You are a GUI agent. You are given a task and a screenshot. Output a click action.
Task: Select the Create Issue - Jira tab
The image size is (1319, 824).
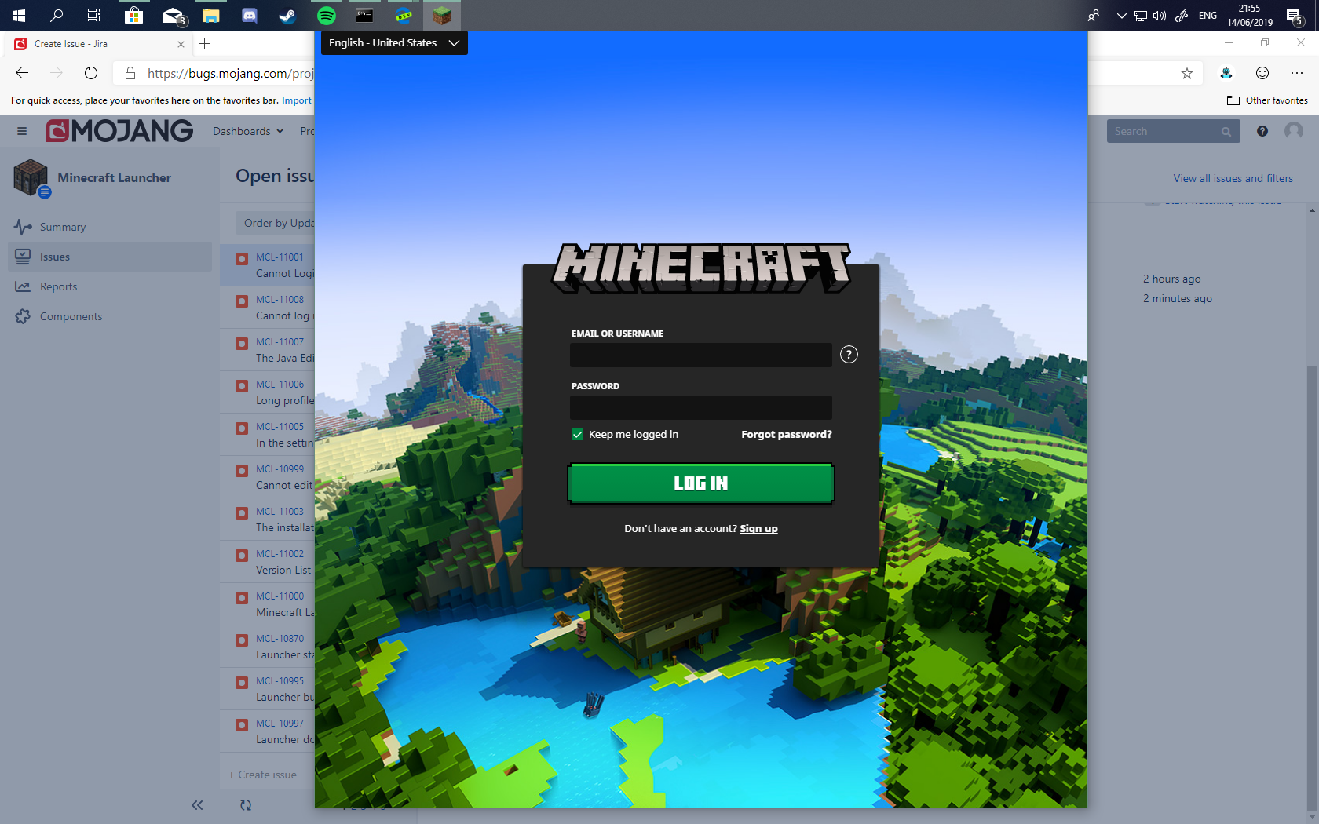pos(98,44)
